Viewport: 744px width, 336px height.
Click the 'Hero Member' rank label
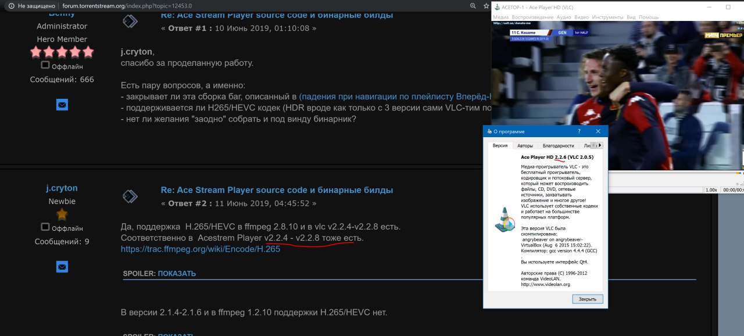pyautogui.click(x=62, y=40)
